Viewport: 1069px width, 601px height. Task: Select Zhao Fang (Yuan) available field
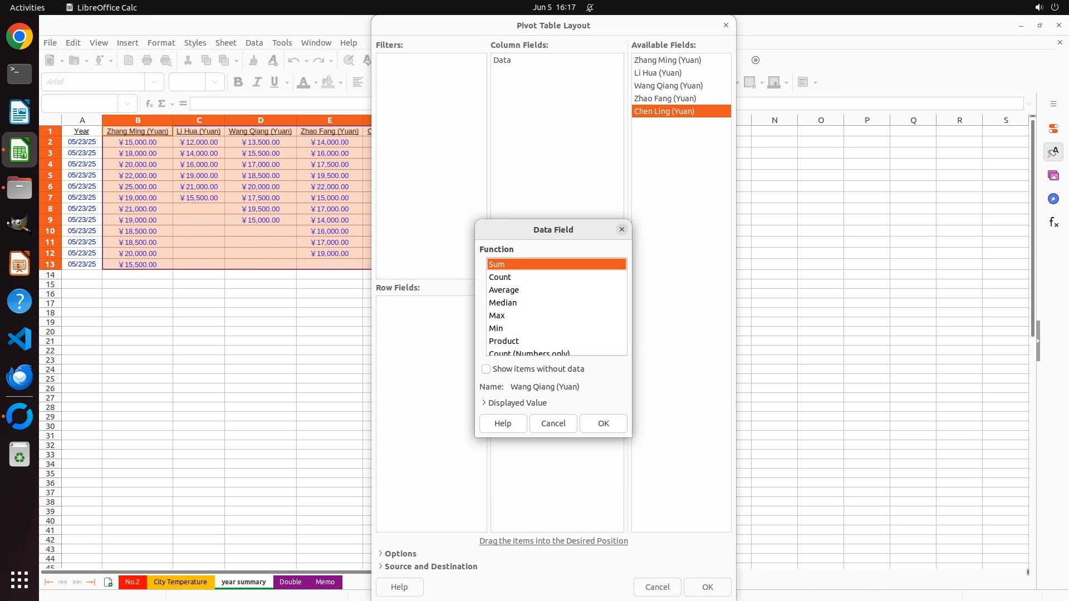(x=665, y=98)
